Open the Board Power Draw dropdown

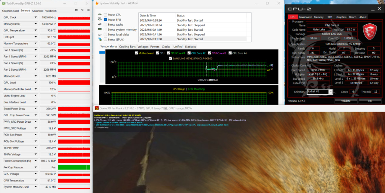point(36,109)
